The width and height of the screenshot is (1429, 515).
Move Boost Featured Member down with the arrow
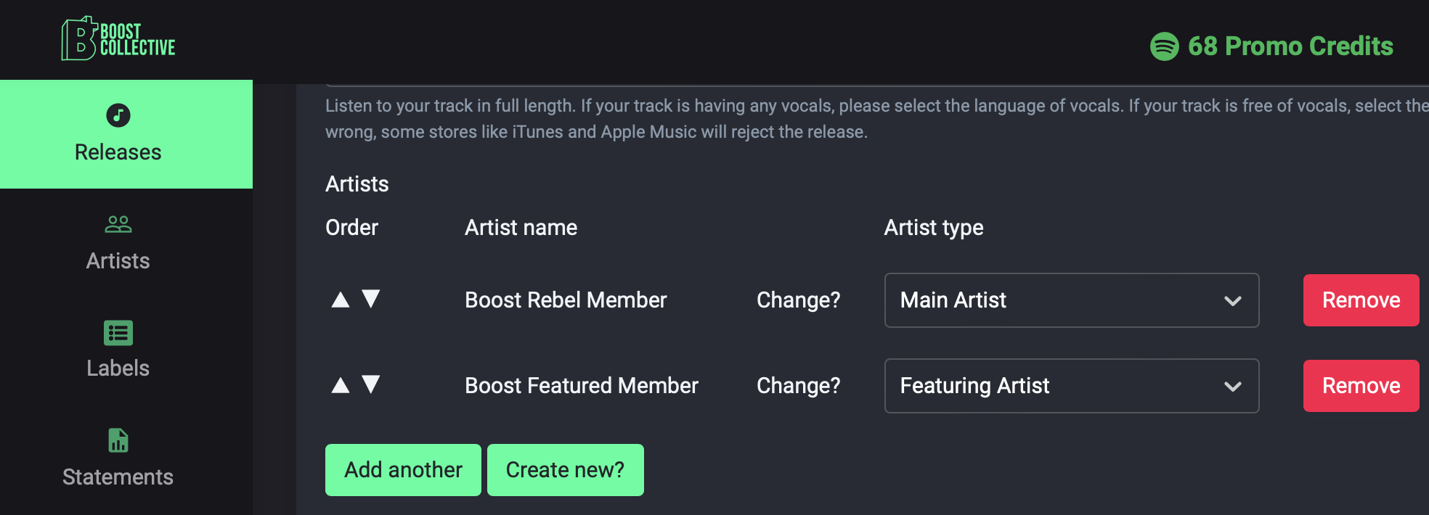371,385
